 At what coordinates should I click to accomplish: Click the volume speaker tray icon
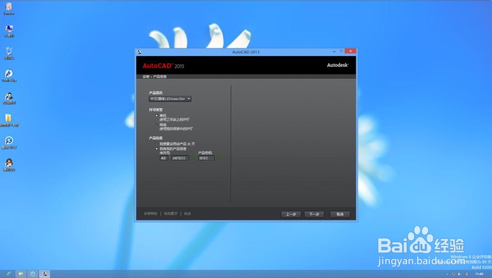pyautogui.click(x=460, y=274)
